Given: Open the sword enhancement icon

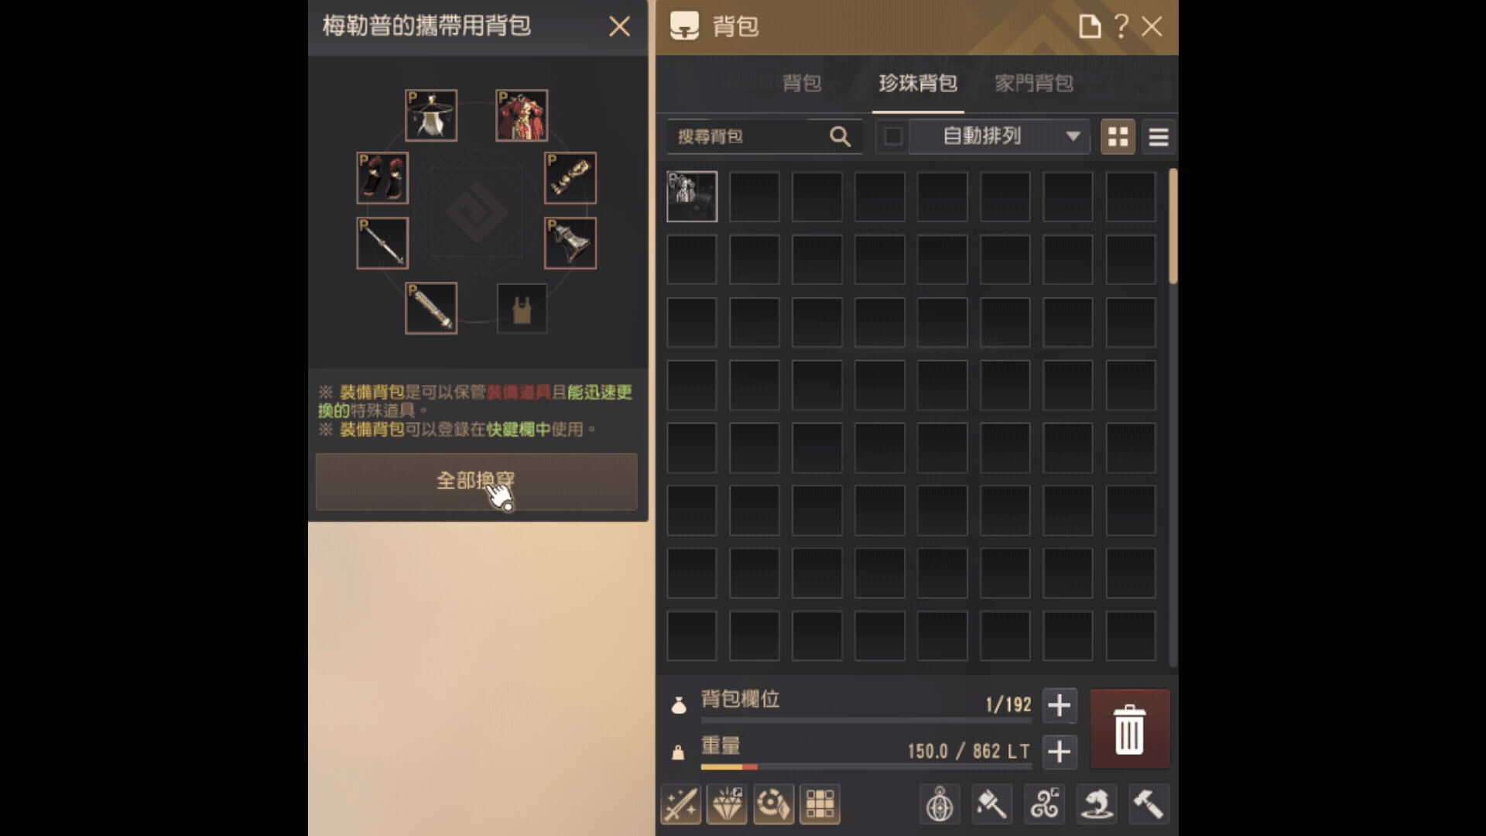Looking at the screenshot, I should 681,804.
